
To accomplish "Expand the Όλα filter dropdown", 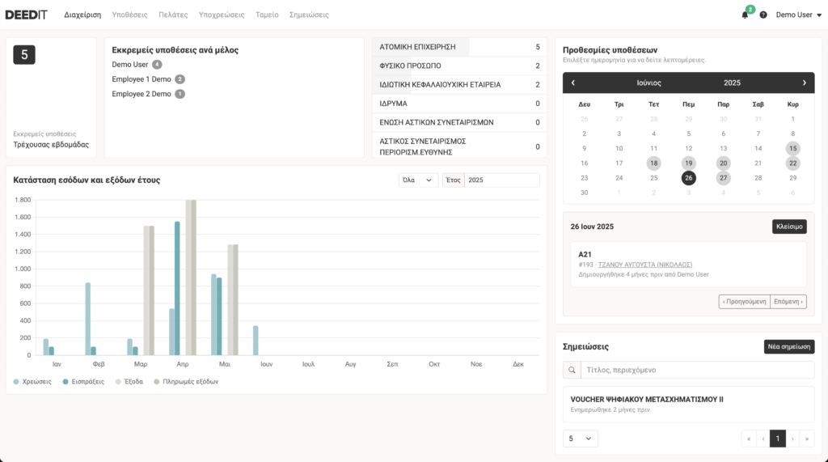I will [x=418, y=180].
